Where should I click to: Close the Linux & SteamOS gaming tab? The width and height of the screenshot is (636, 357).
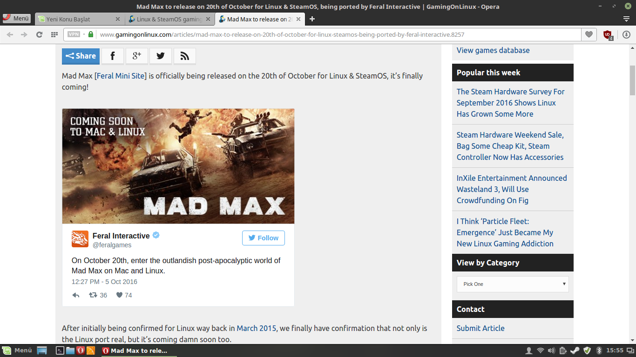pos(208,19)
